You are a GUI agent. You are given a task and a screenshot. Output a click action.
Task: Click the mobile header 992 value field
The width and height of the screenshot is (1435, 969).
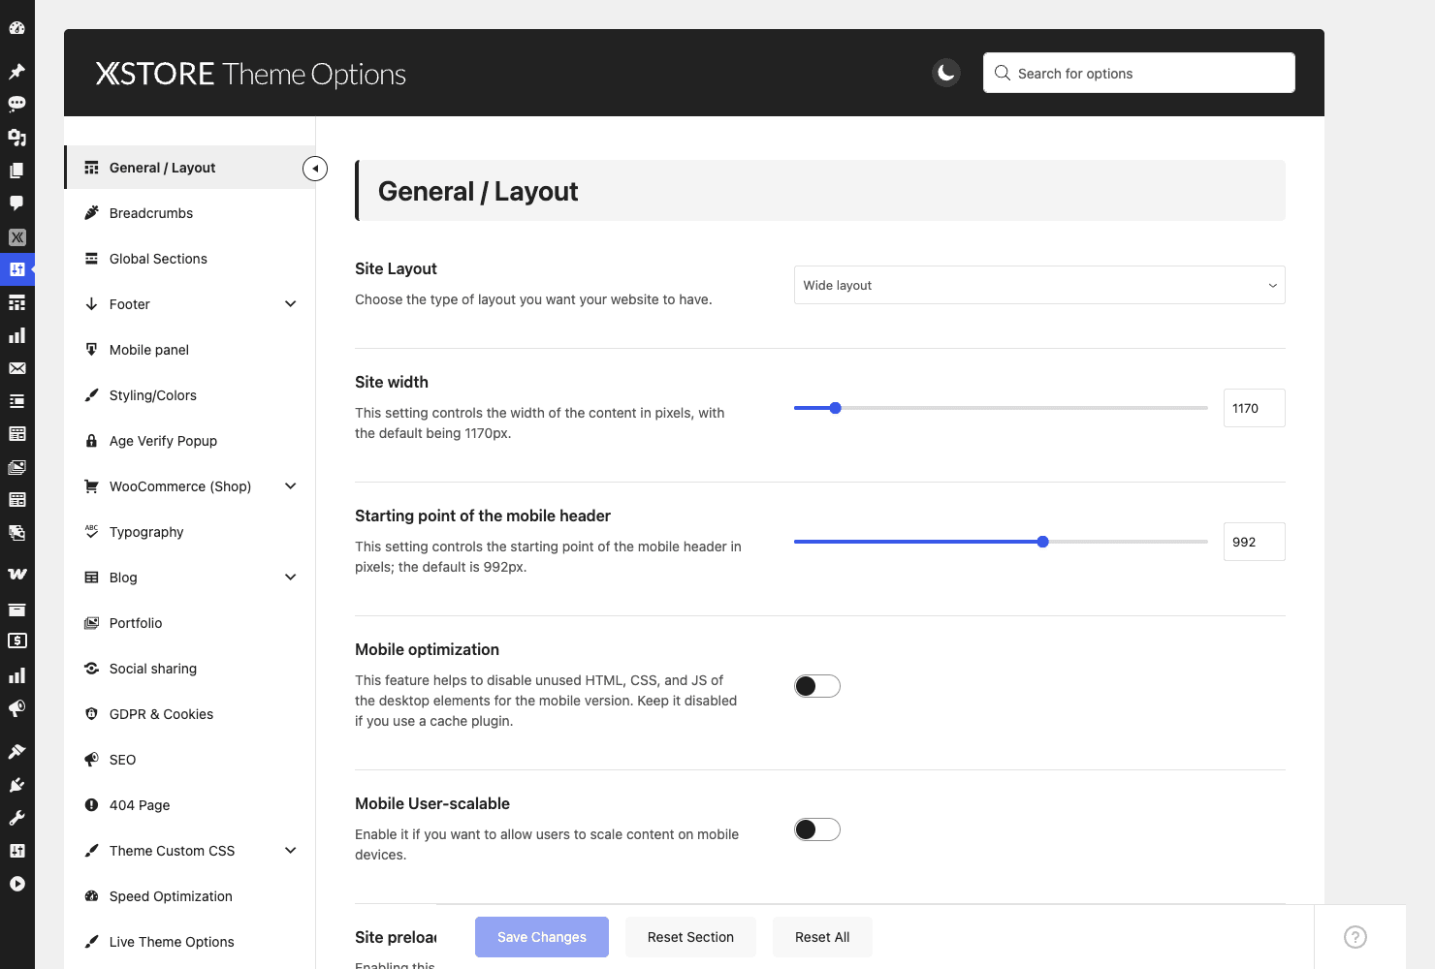click(x=1255, y=542)
